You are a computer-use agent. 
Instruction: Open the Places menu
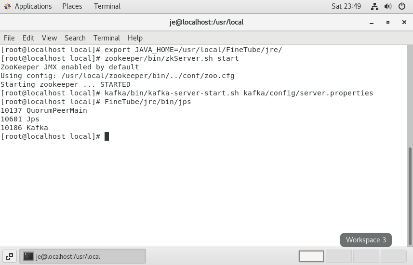(72, 6)
